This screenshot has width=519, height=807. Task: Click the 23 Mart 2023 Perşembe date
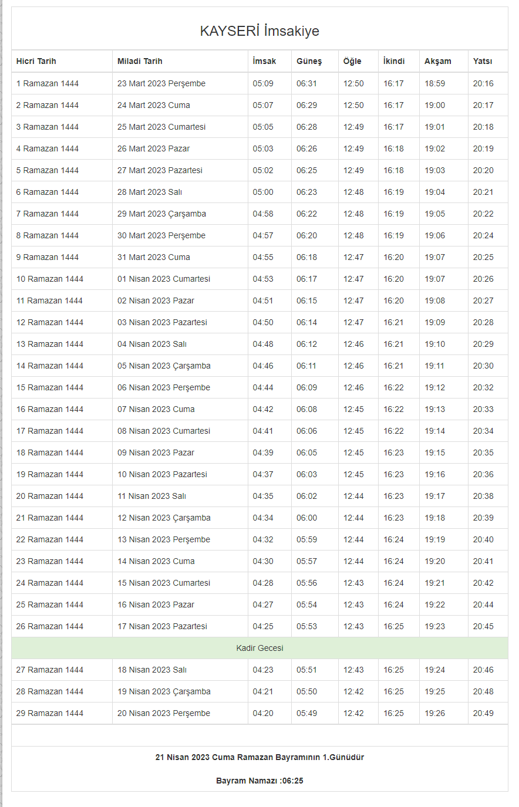pyautogui.click(x=161, y=83)
